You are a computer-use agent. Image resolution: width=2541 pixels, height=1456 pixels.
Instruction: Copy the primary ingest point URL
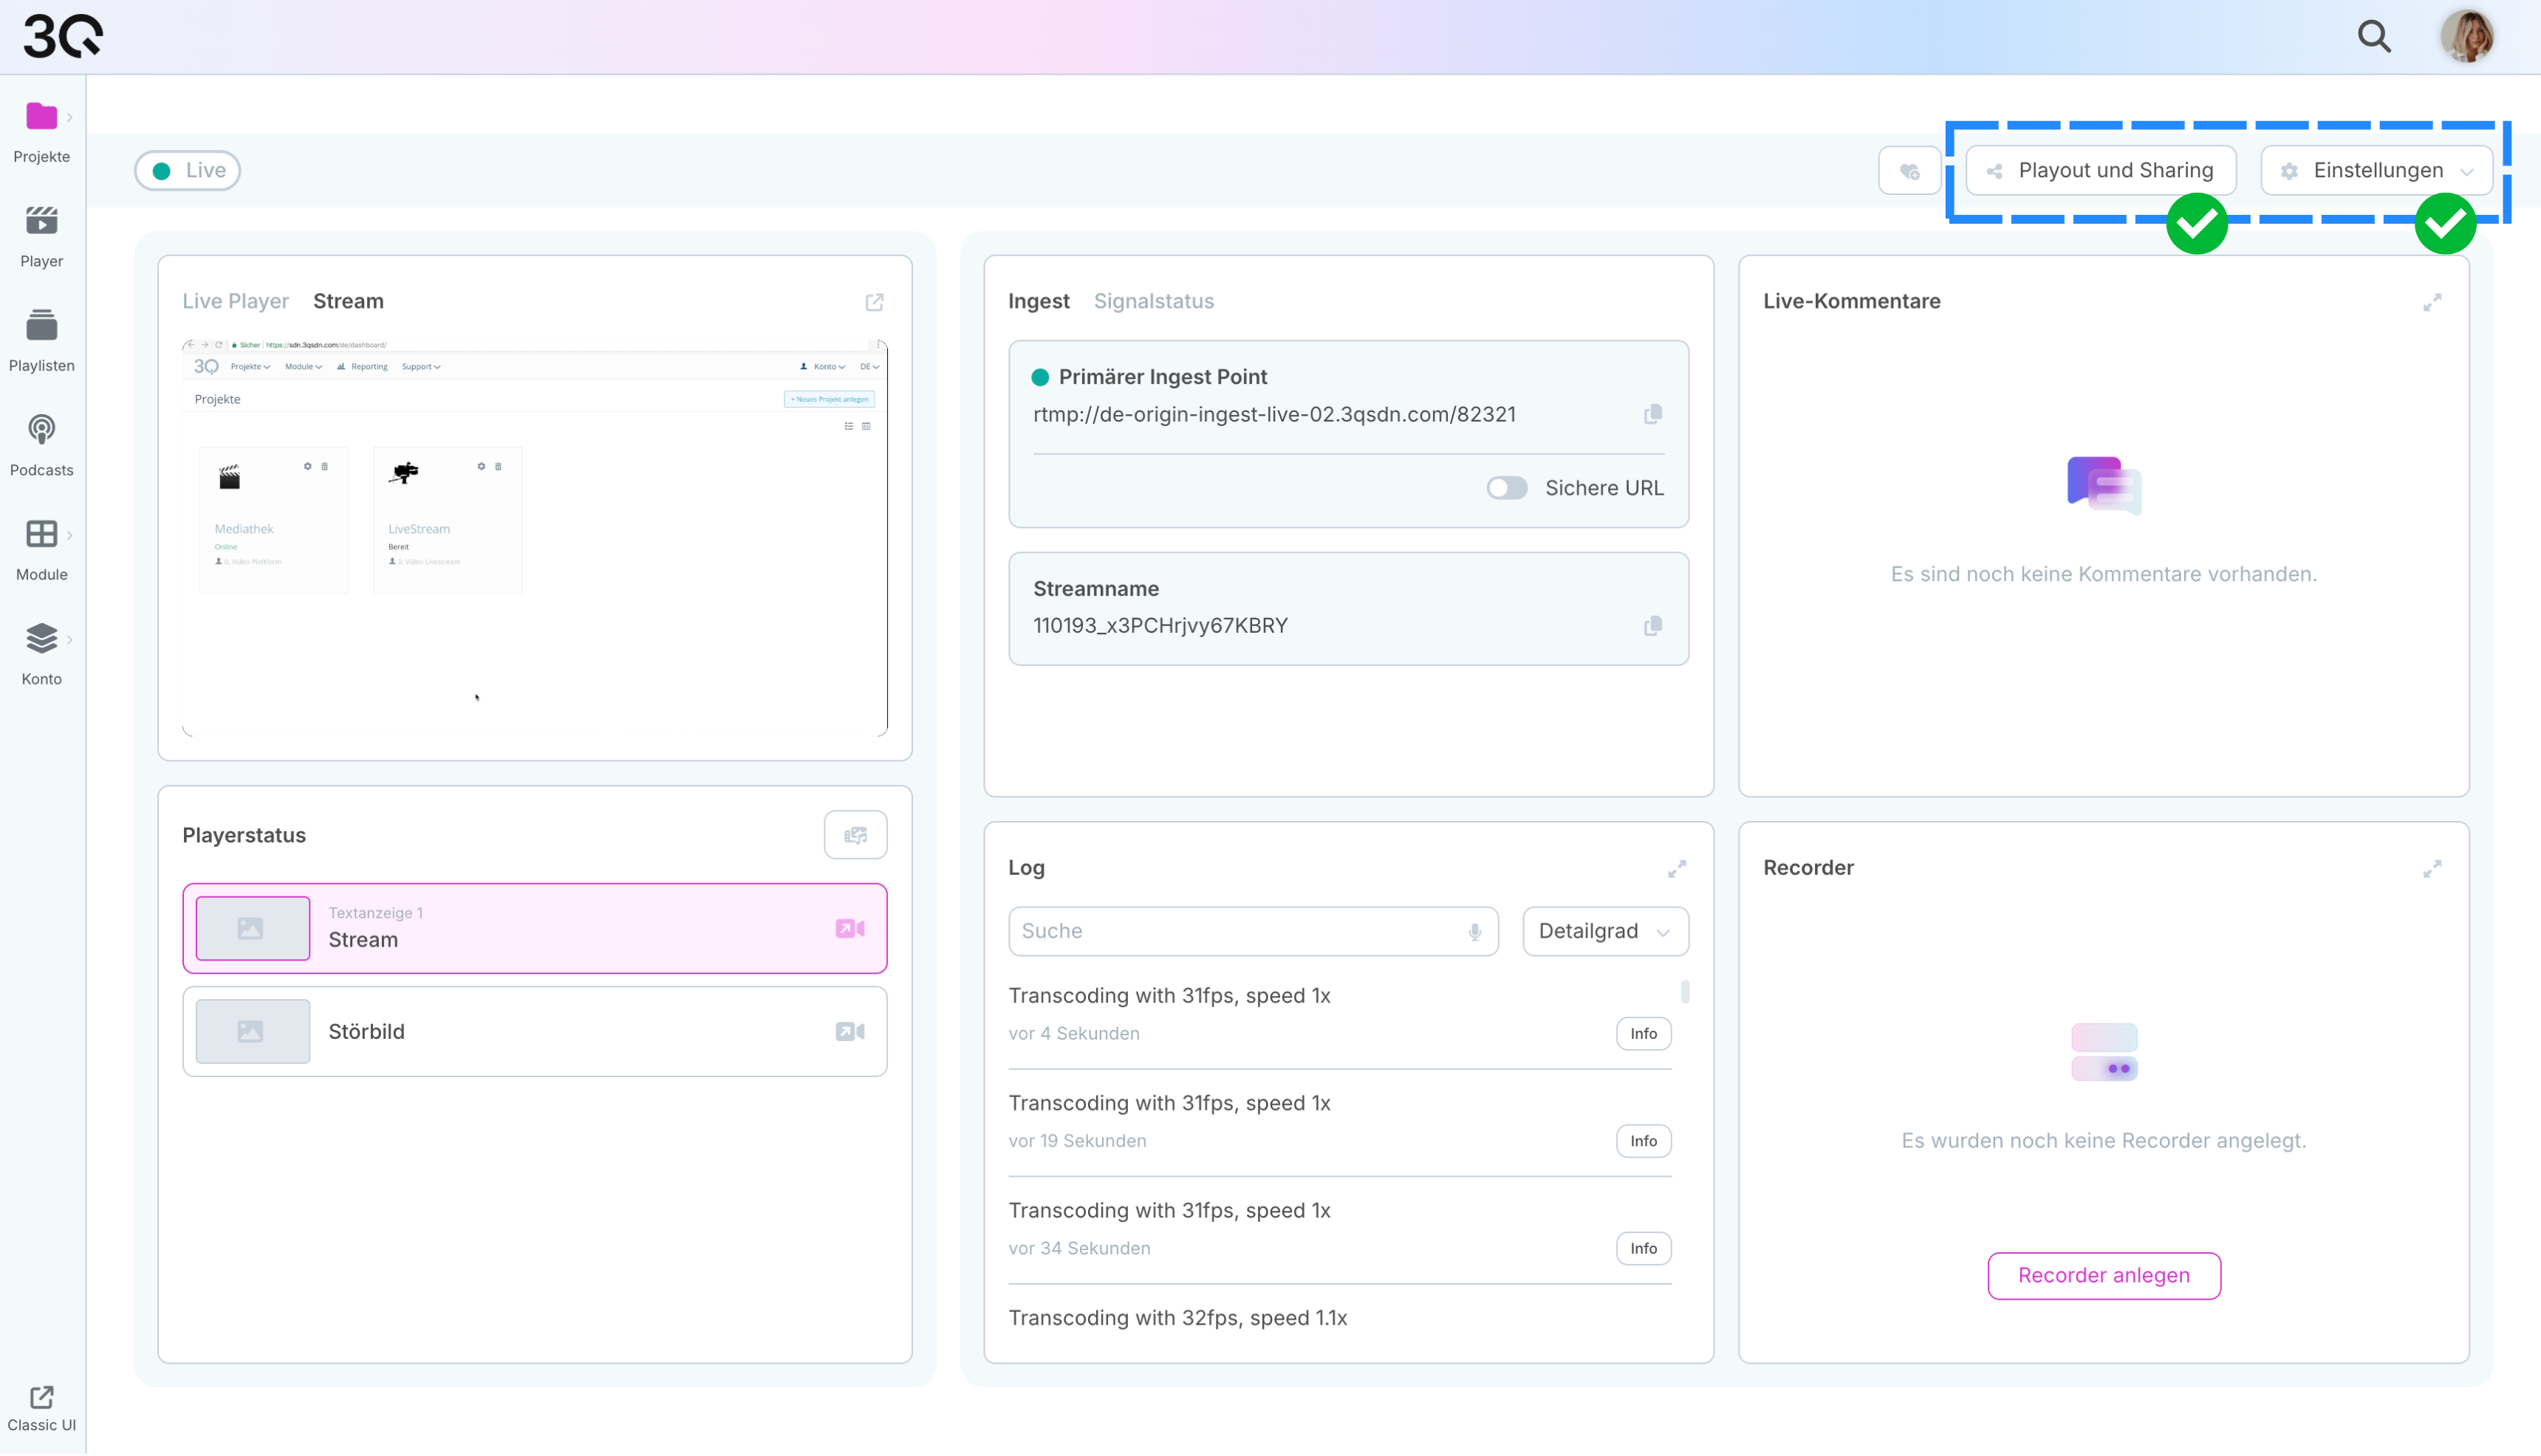click(x=1652, y=414)
